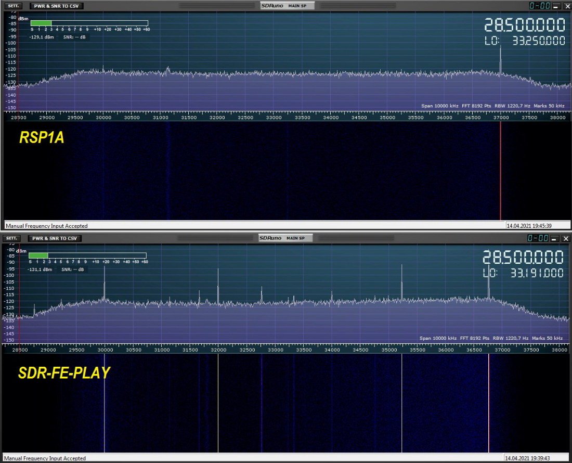Click the 0-00 indicator in the upper window
572x463 pixels.
coord(540,6)
